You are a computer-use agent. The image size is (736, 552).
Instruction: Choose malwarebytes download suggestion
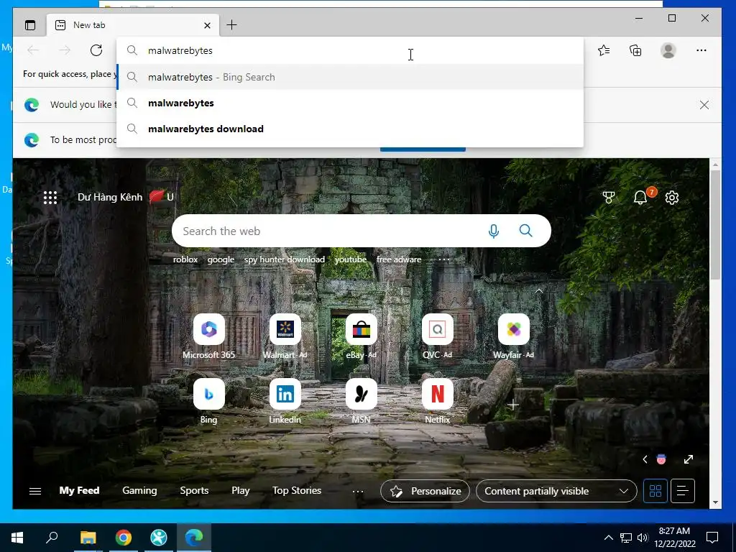(x=350, y=129)
